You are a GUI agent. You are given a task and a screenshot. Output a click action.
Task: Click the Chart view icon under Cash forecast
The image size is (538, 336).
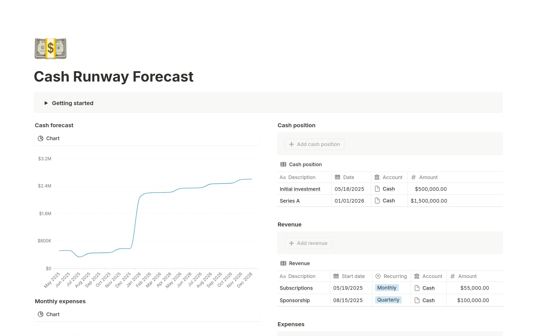tap(41, 138)
